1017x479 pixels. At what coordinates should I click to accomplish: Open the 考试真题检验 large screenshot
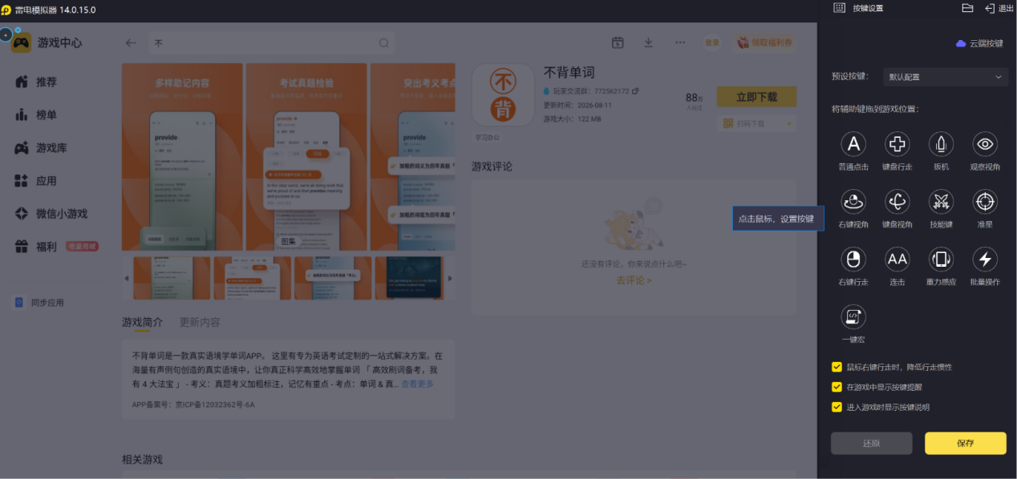point(306,157)
